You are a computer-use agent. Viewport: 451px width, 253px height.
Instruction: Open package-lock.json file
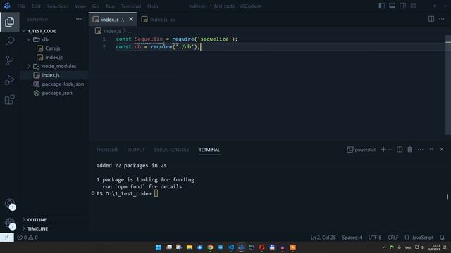(x=63, y=84)
